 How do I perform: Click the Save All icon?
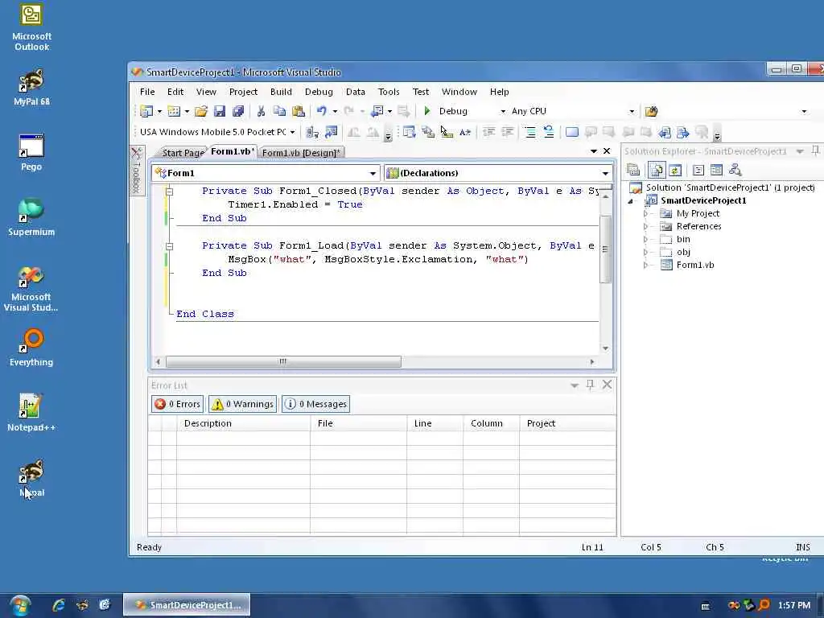[238, 111]
